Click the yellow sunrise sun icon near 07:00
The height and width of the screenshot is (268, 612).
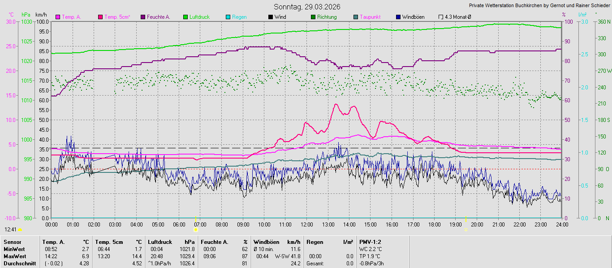(x=195, y=230)
